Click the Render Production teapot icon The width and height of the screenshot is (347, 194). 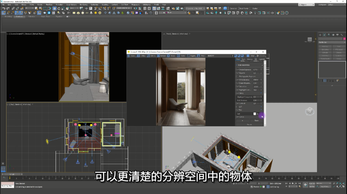(x=182, y=8)
